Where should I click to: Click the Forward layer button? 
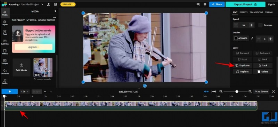point(242,53)
